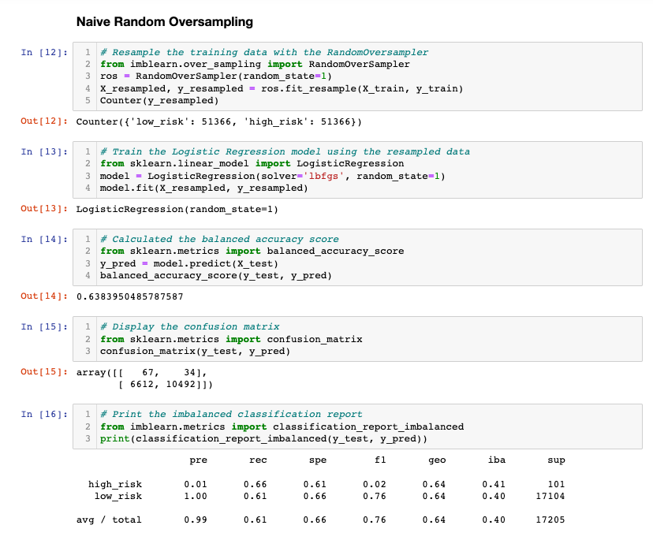This screenshot has height=555, width=653.
Task: Select the Out[12] Counter output
Action: pos(218,122)
